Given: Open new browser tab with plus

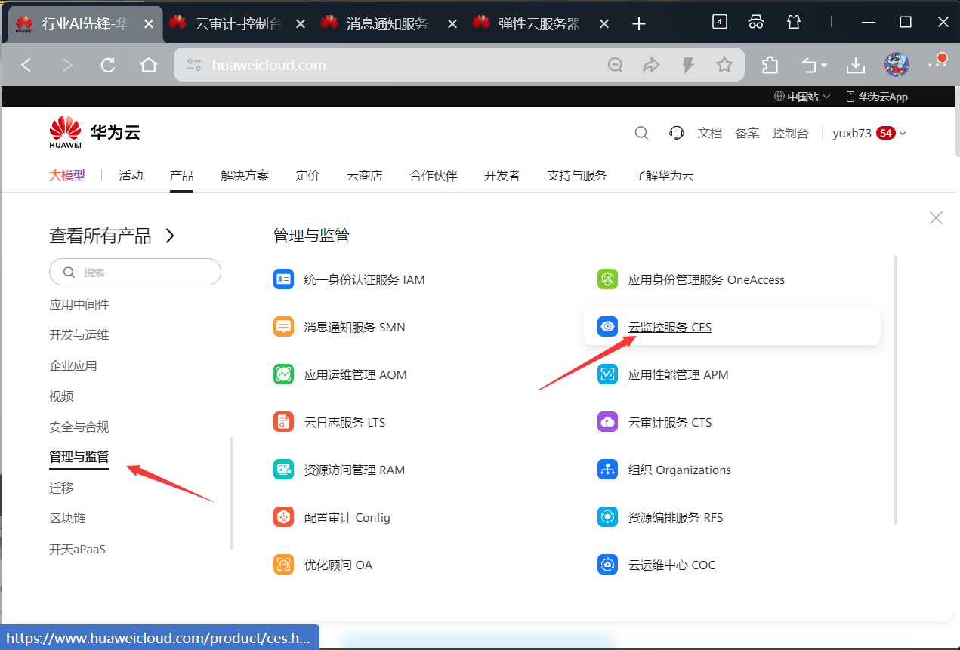Looking at the screenshot, I should point(639,24).
